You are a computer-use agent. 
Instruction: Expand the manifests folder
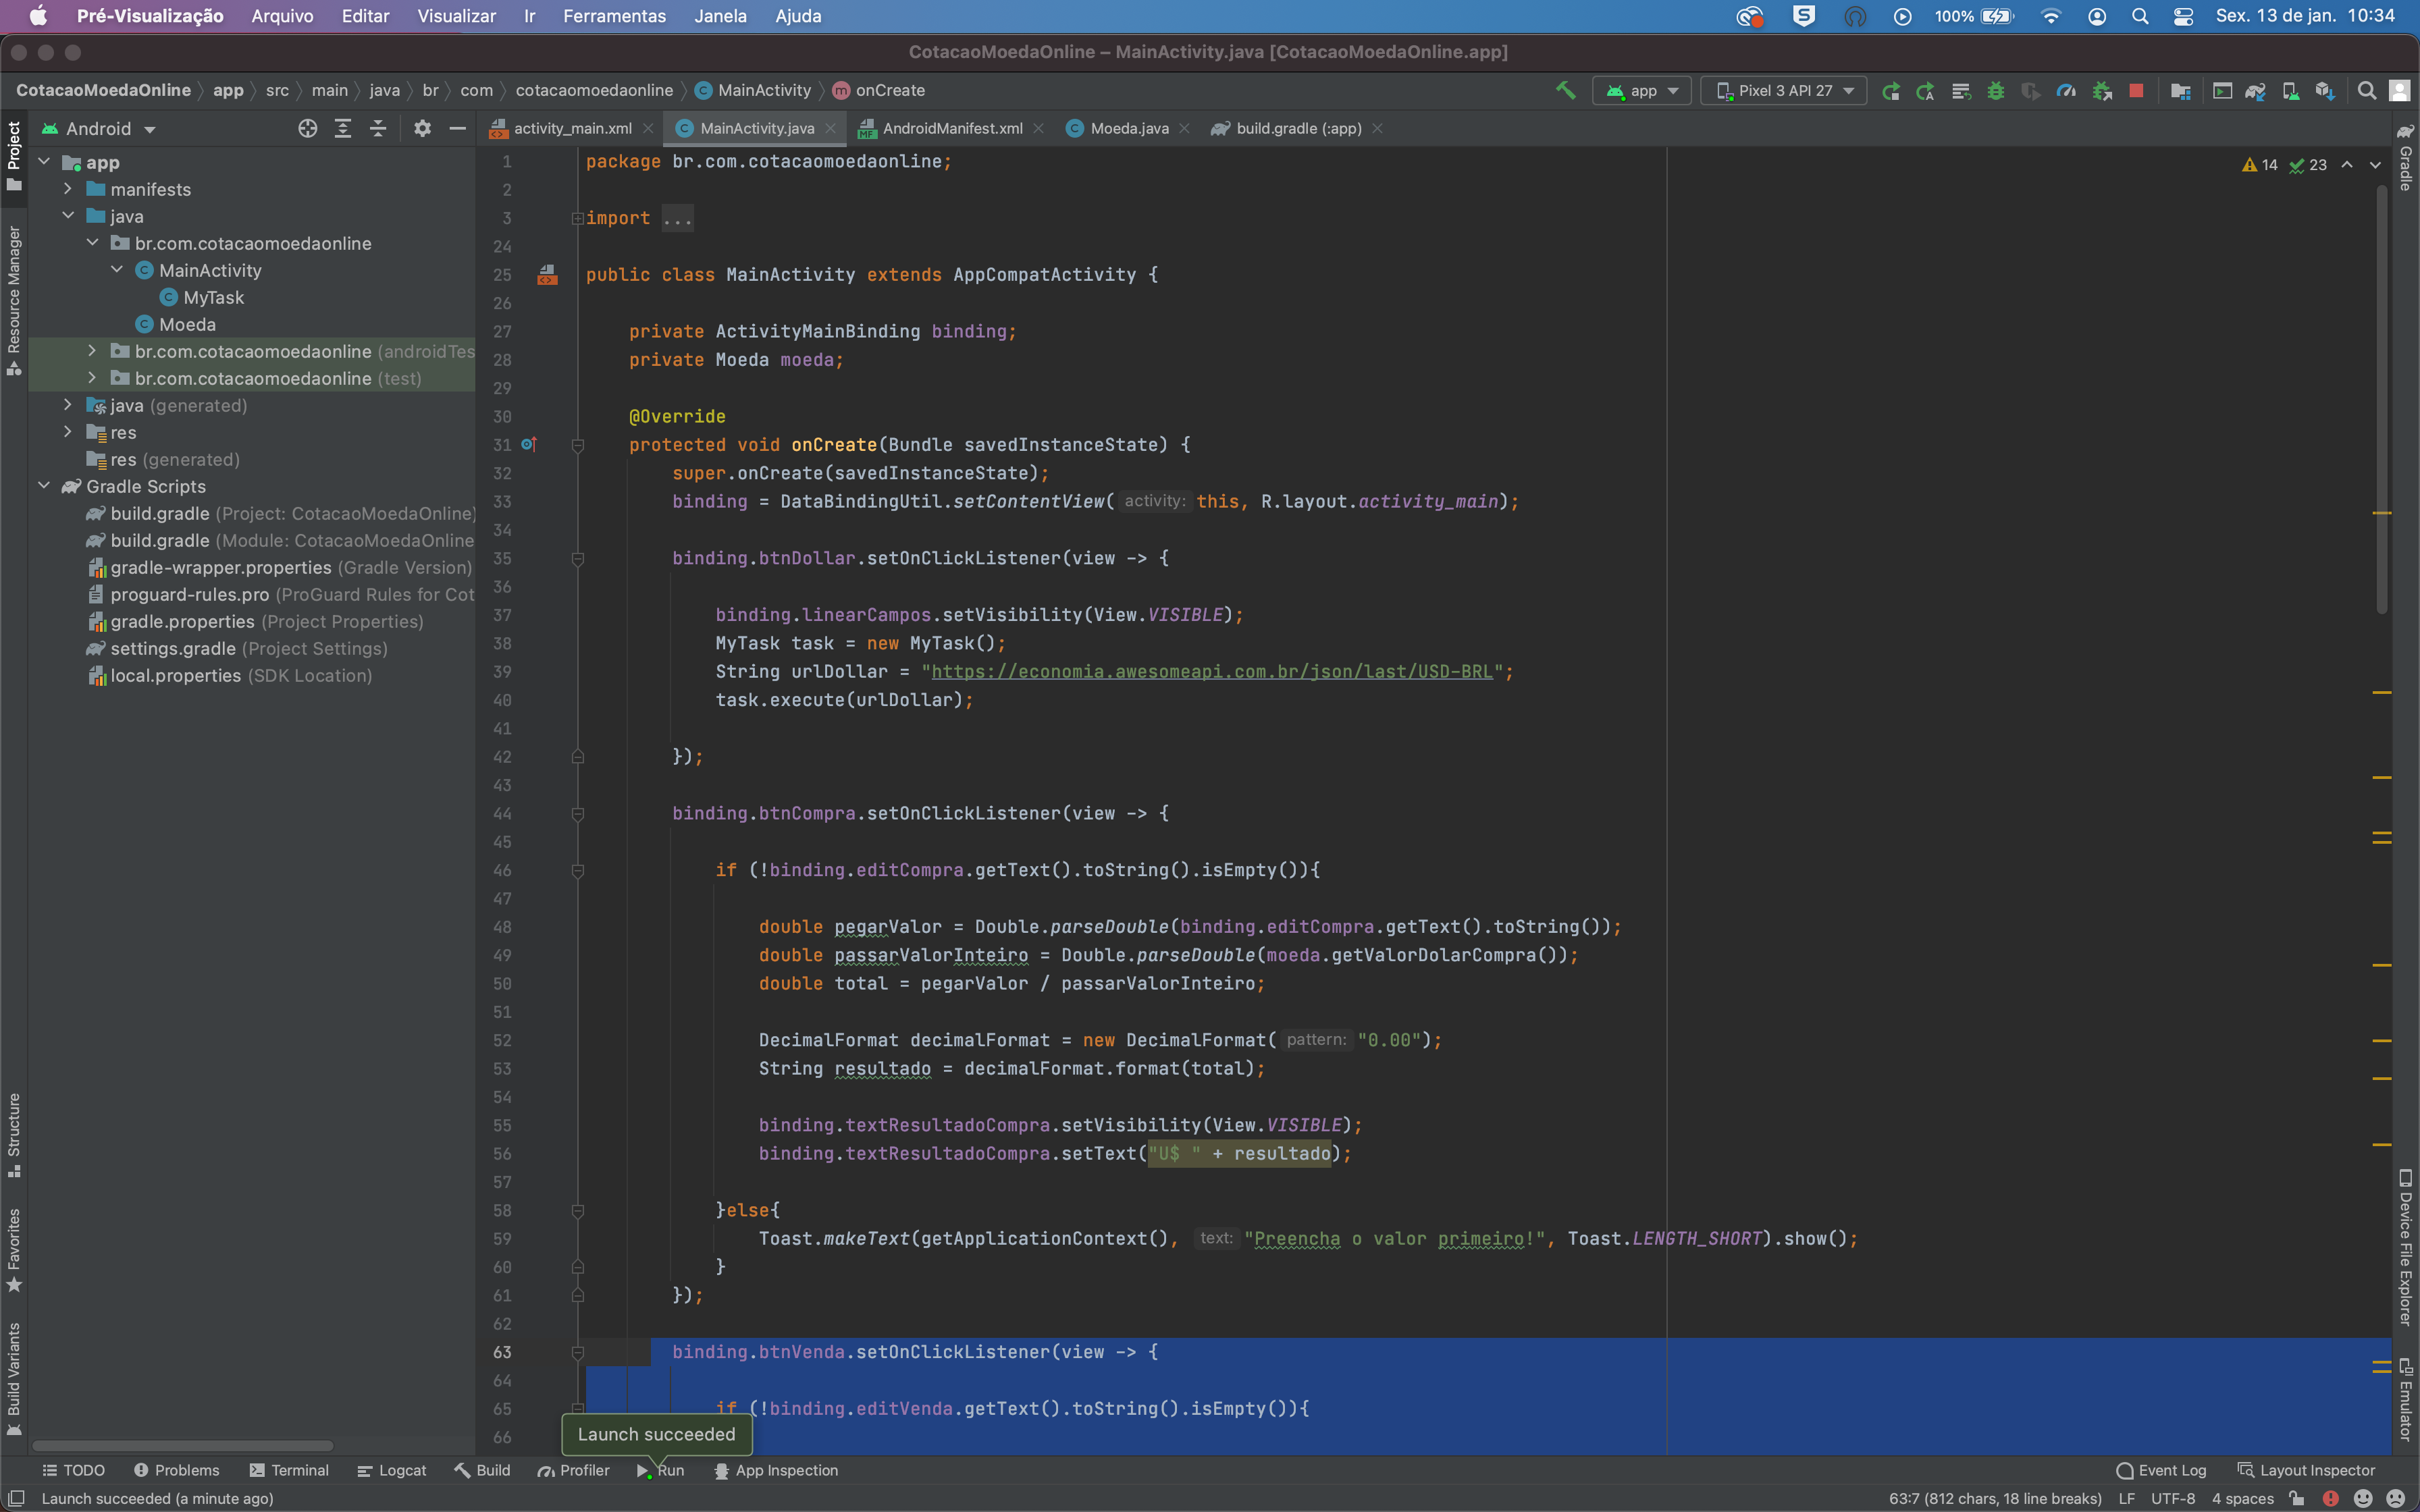coord(68,189)
